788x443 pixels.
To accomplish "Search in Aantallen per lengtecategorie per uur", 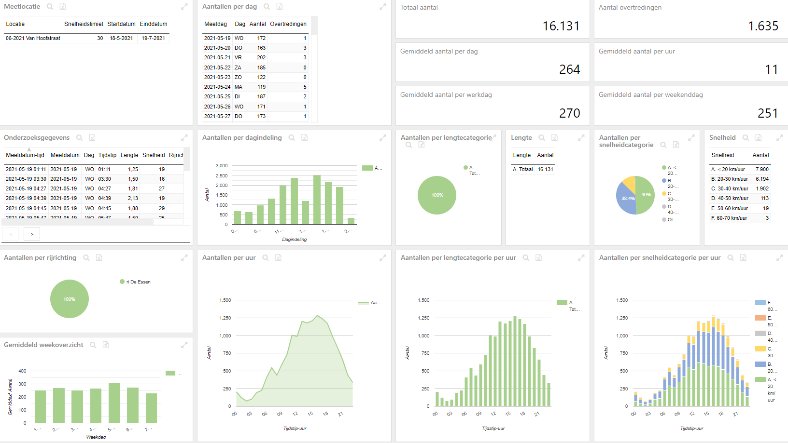I will [x=526, y=258].
